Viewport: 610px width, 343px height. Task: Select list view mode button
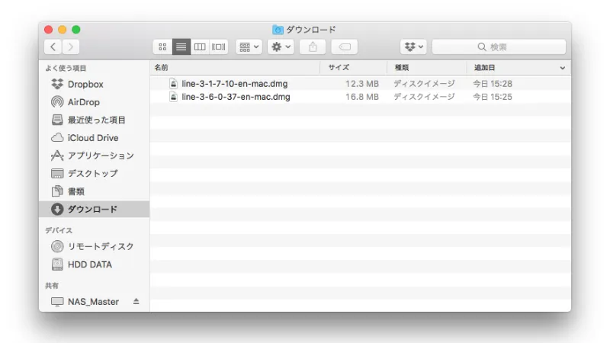(181, 47)
